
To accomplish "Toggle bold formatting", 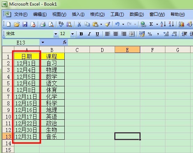I will point(81,34).
